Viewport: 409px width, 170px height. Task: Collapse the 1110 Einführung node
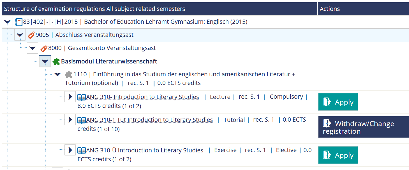point(57,74)
